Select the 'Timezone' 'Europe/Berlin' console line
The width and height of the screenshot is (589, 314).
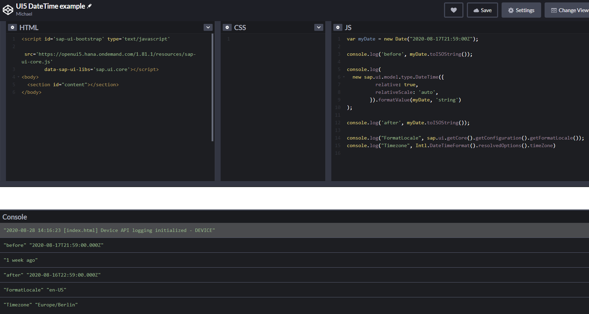(x=294, y=305)
